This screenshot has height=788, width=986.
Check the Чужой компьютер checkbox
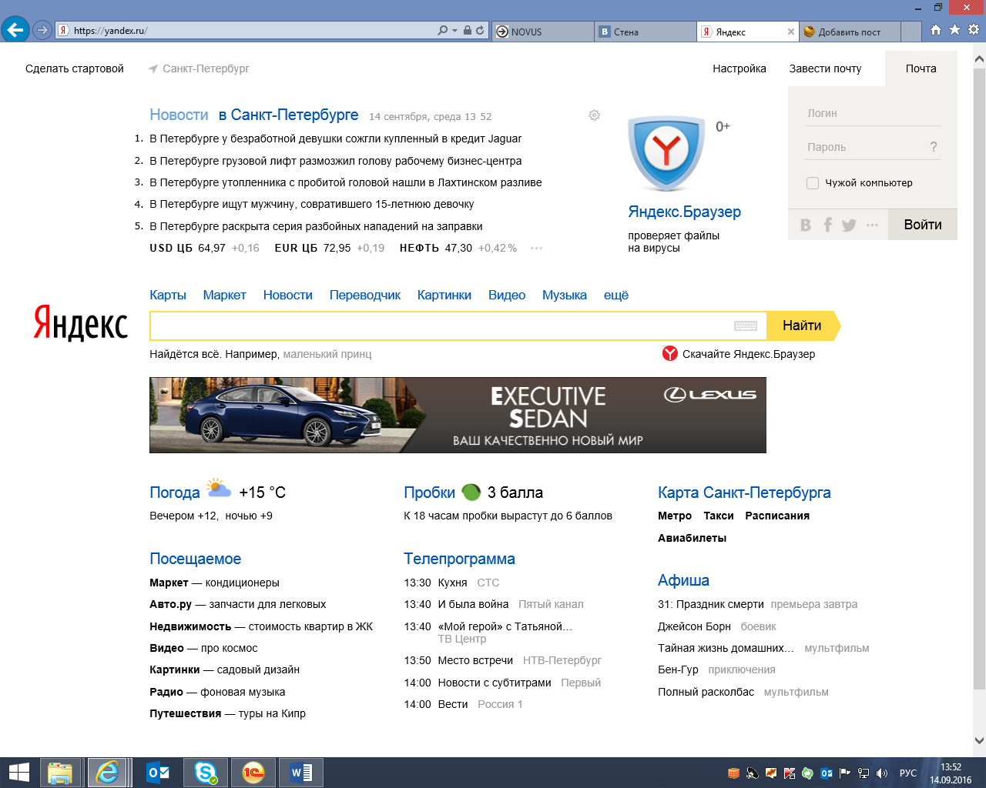pyautogui.click(x=812, y=182)
